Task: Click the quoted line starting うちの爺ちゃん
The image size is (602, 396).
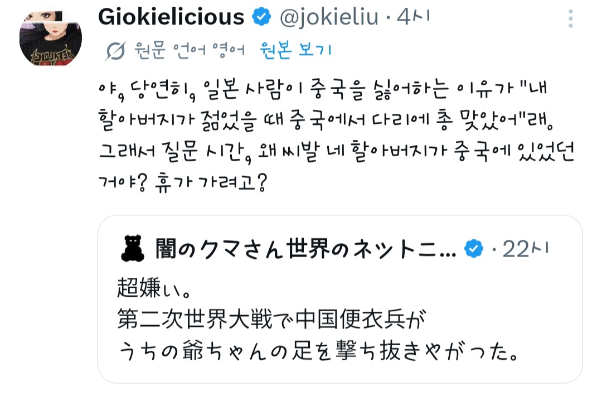Action: [x=319, y=351]
